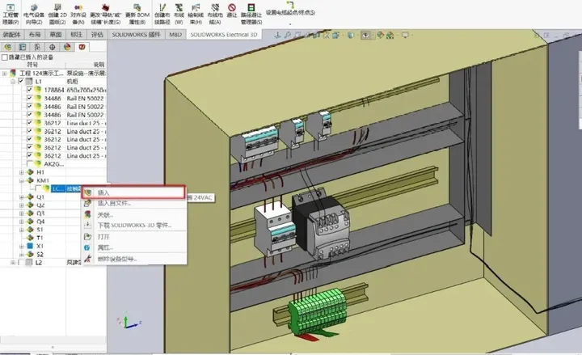
Task: Expand the Q1 tree node
Action: tap(21, 197)
